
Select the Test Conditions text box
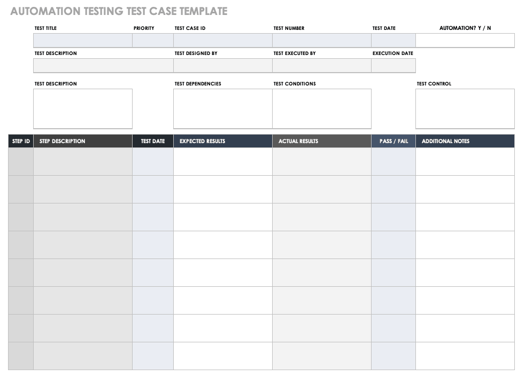(x=322, y=108)
